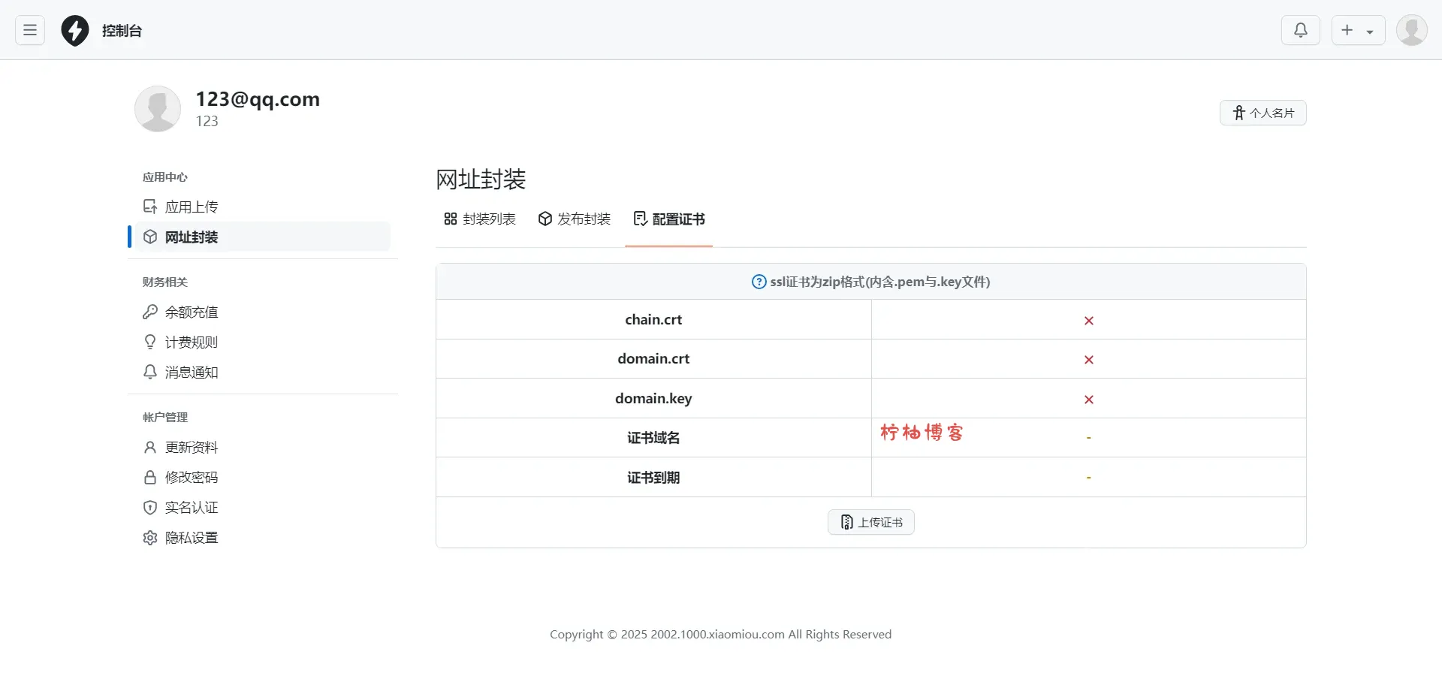Click the 个人名片 button
The width and height of the screenshot is (1442, 688).
coord(1263,113)
